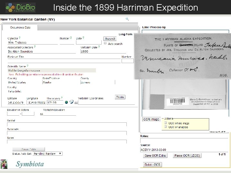Click the collector Number input field
This screenshot has width=231, height=173.
[x=67, y=43]
